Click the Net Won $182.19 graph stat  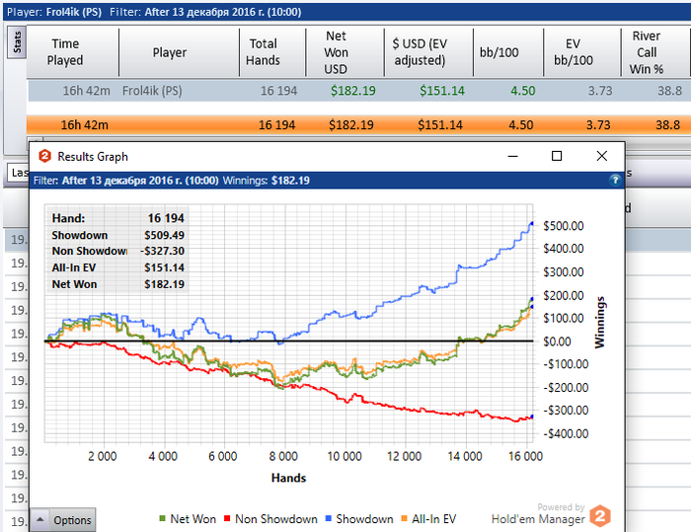pos(164,284)
